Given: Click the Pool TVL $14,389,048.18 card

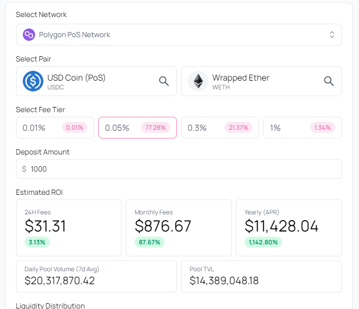Looking at the screenshot, I should (x=261, y=276).
